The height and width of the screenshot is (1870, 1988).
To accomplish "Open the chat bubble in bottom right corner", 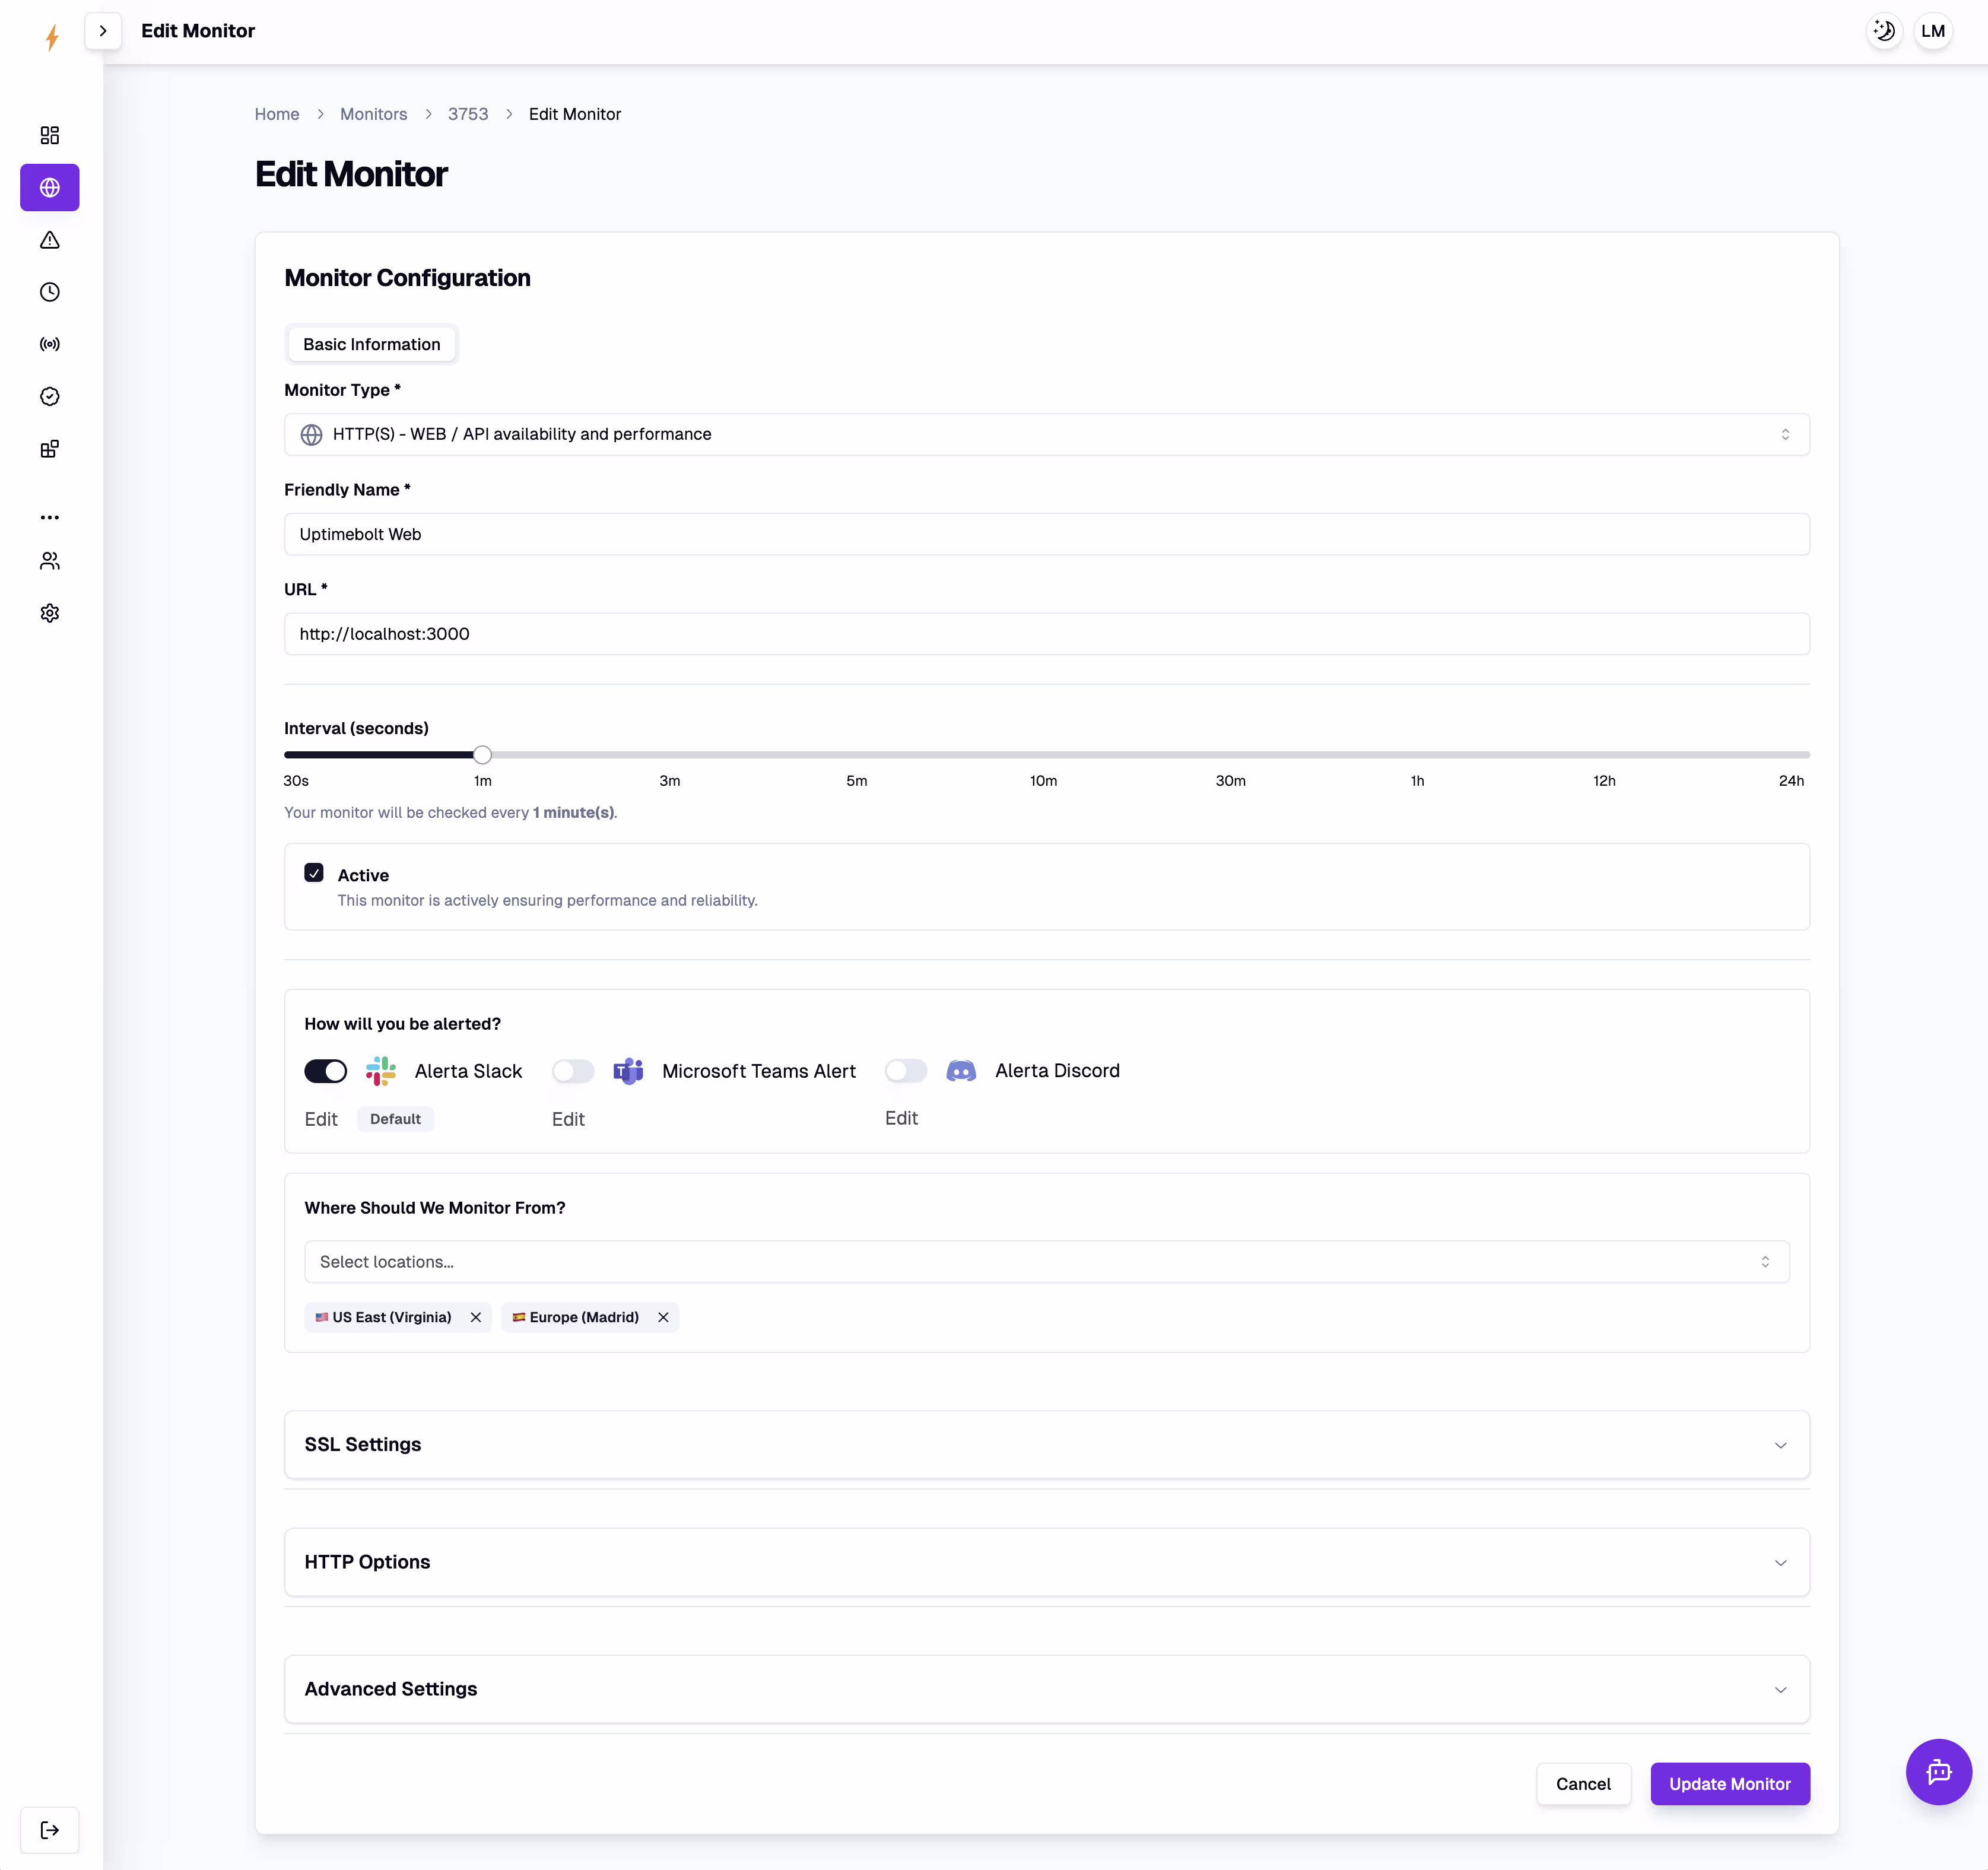I will pyautogui.click(x=1939, y=1772).
